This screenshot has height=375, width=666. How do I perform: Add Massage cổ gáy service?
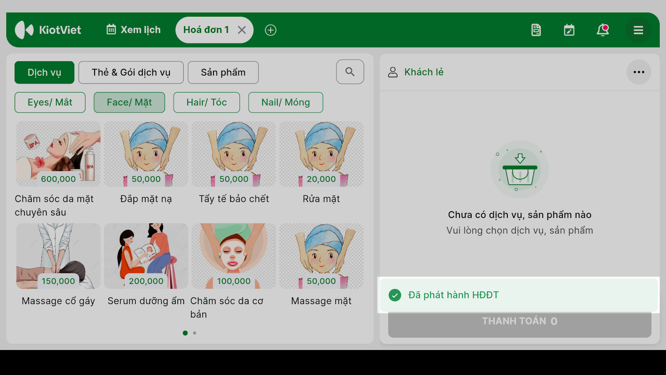click(58, 265)
